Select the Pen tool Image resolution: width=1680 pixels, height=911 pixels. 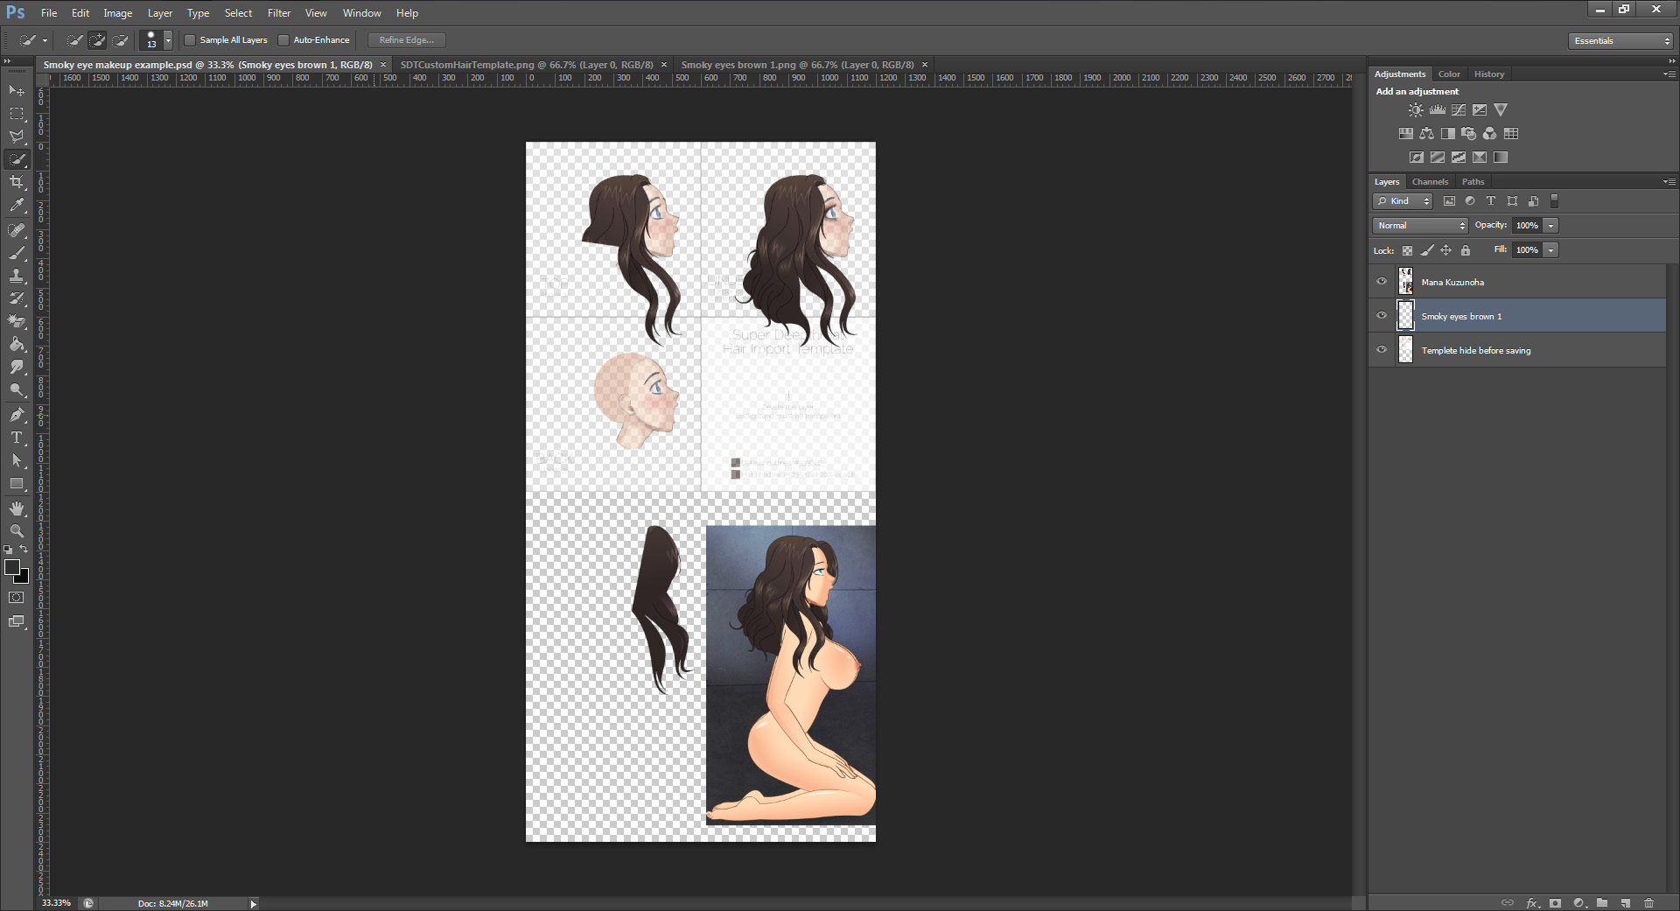pos(17,415)
